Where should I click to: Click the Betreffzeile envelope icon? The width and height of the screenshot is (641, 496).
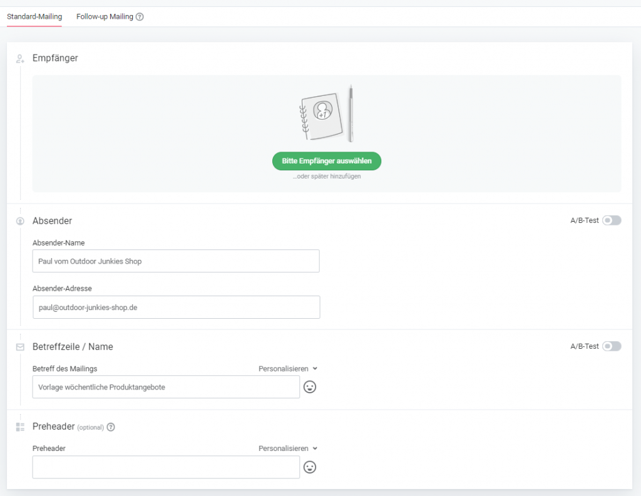[x=20, y=347]
